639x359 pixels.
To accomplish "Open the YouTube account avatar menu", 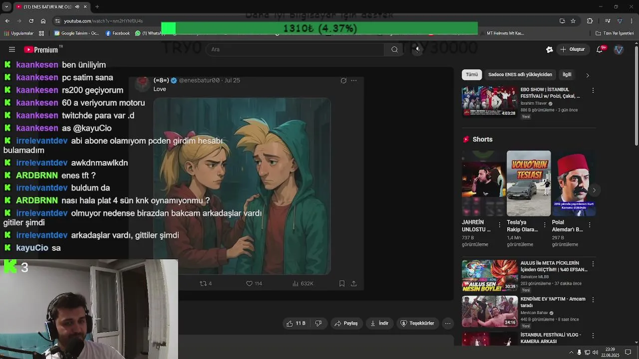I will pyautogui.click(x=619, y=49).
